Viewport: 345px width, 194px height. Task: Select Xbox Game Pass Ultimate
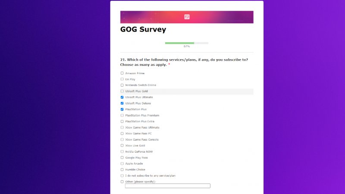click(122, 128)
